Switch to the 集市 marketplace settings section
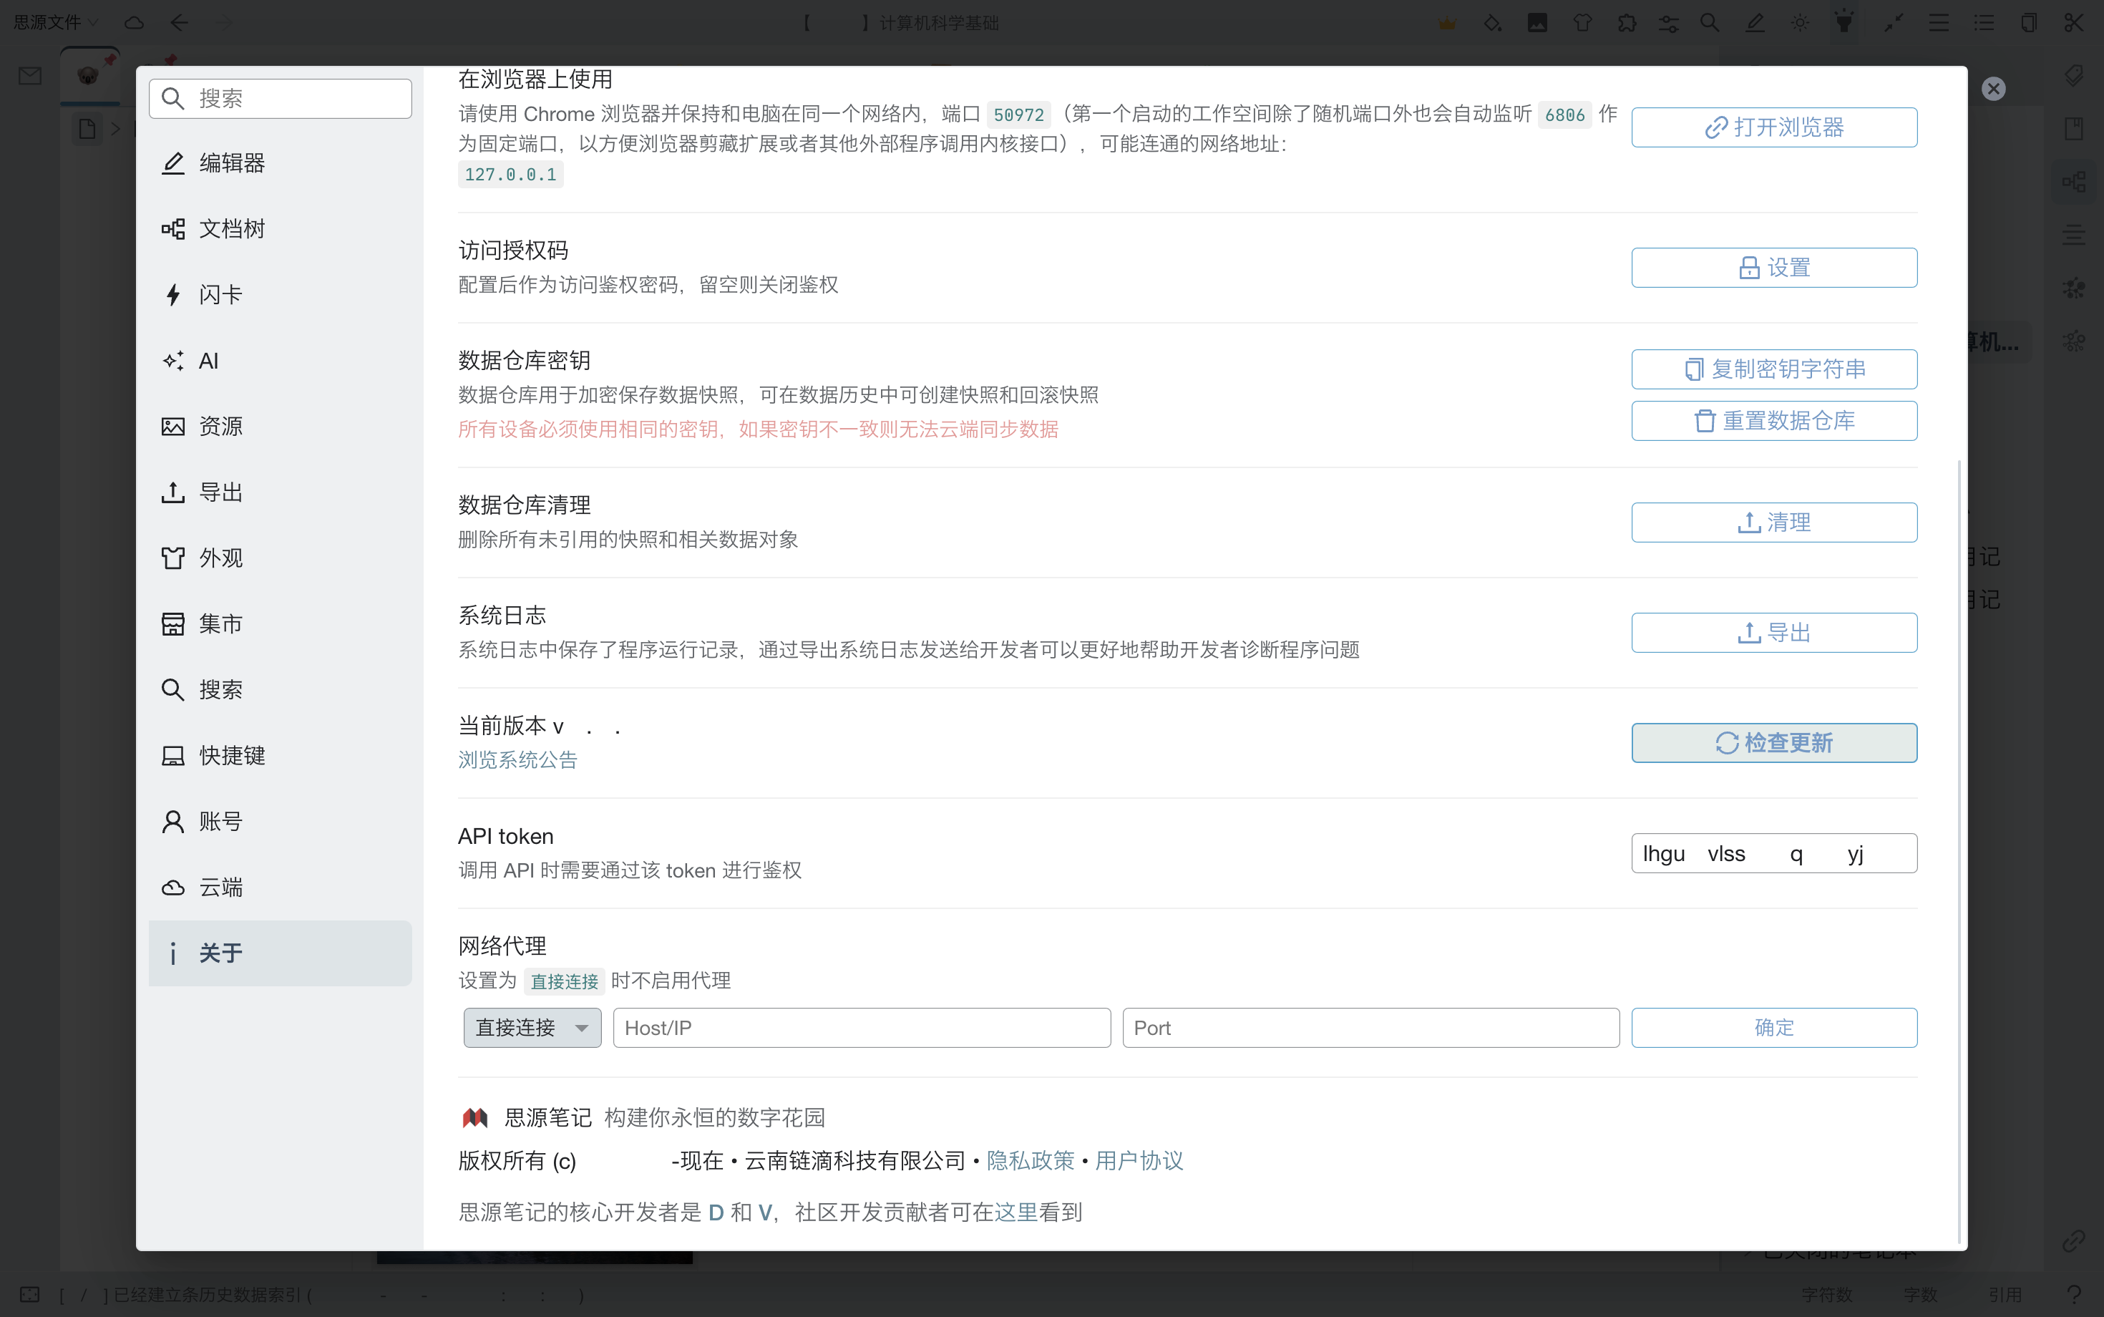This screenshot has width=2104, height=1317. tap(220, 623)
